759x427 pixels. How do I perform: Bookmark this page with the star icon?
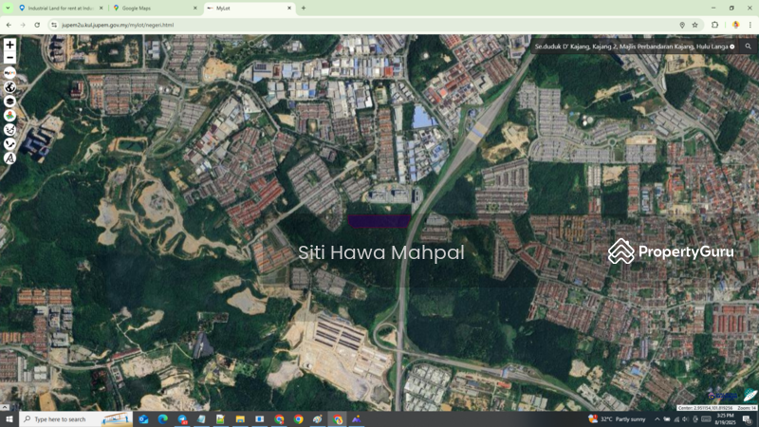[x=695, y=25]
